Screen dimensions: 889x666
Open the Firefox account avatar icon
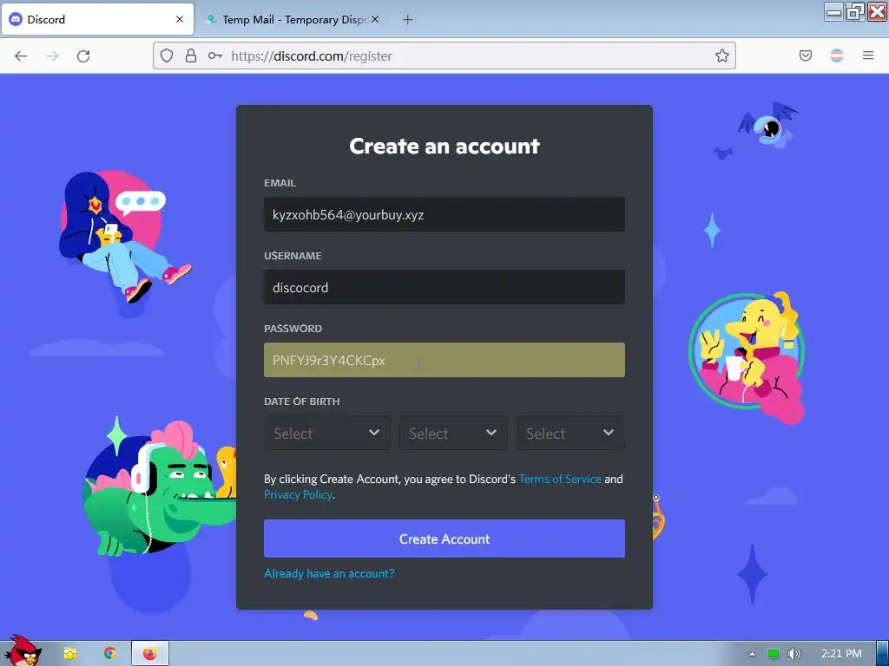point(837,55)
